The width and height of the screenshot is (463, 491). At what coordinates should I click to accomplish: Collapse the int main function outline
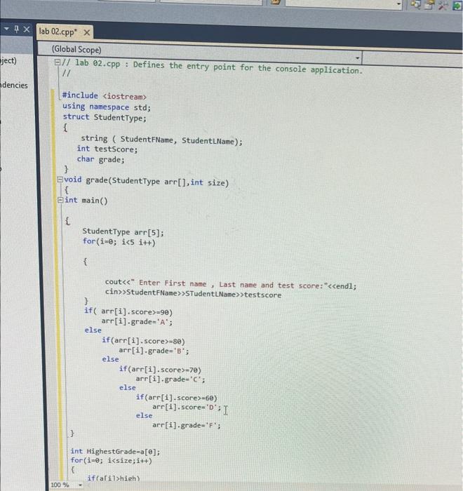click(60, 200)
